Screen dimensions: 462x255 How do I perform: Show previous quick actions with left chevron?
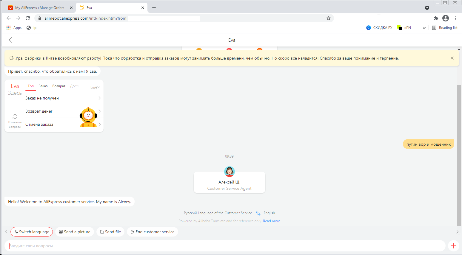click(6, 232)
